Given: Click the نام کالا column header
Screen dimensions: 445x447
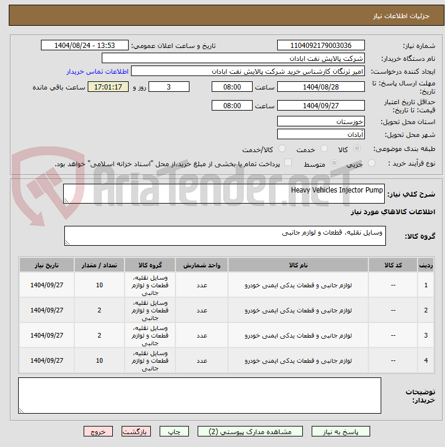Looking at the screenshot, I should pos(298,265).
